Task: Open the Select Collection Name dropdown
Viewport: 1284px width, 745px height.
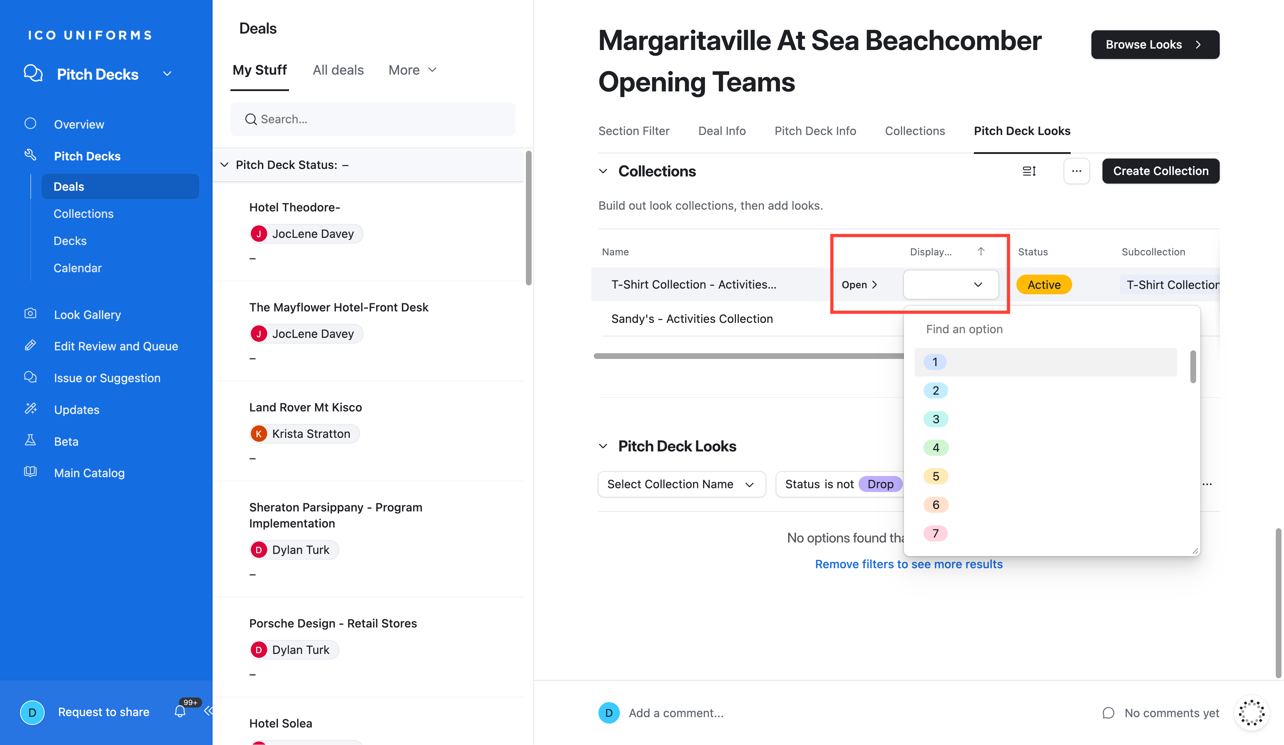Action: [681, 484]
